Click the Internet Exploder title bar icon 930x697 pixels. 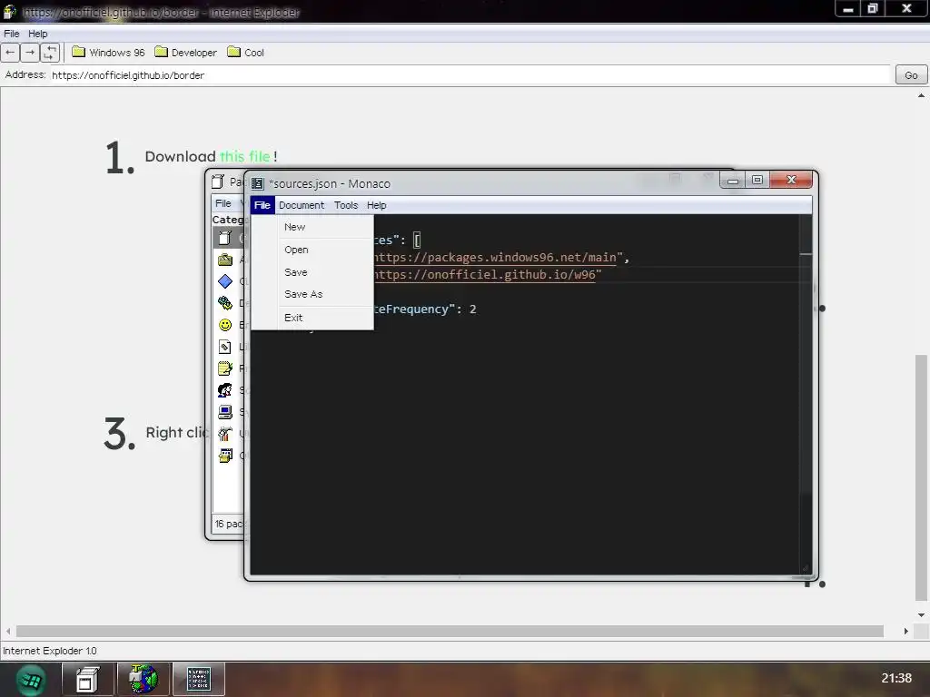click(9, 12)
